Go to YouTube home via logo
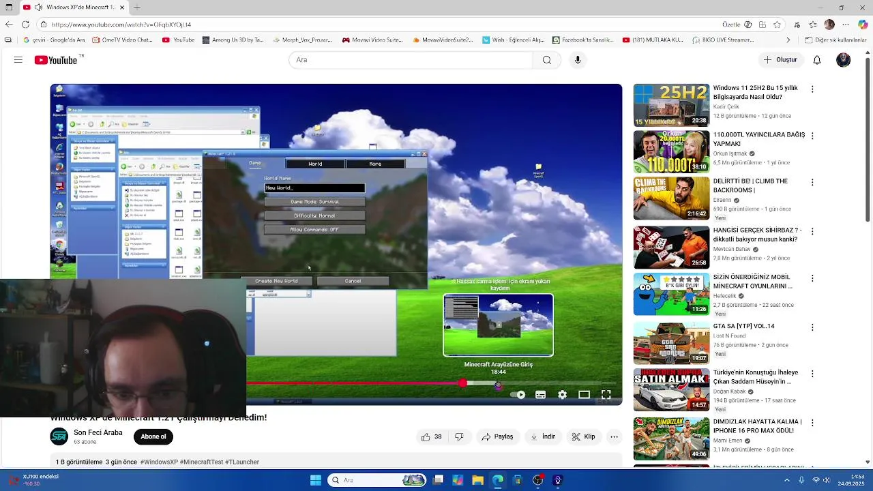 point(56,60)
